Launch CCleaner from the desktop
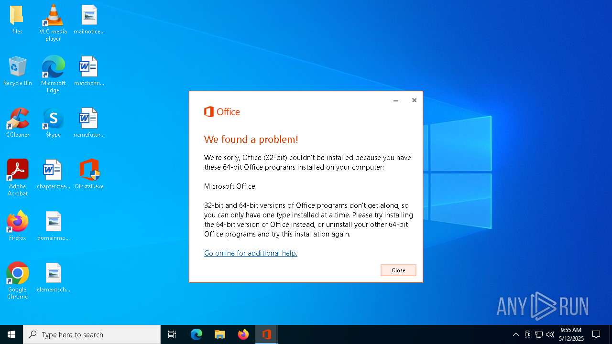The image size is (612, 344). pyautogui.click(x=17, y=123)
